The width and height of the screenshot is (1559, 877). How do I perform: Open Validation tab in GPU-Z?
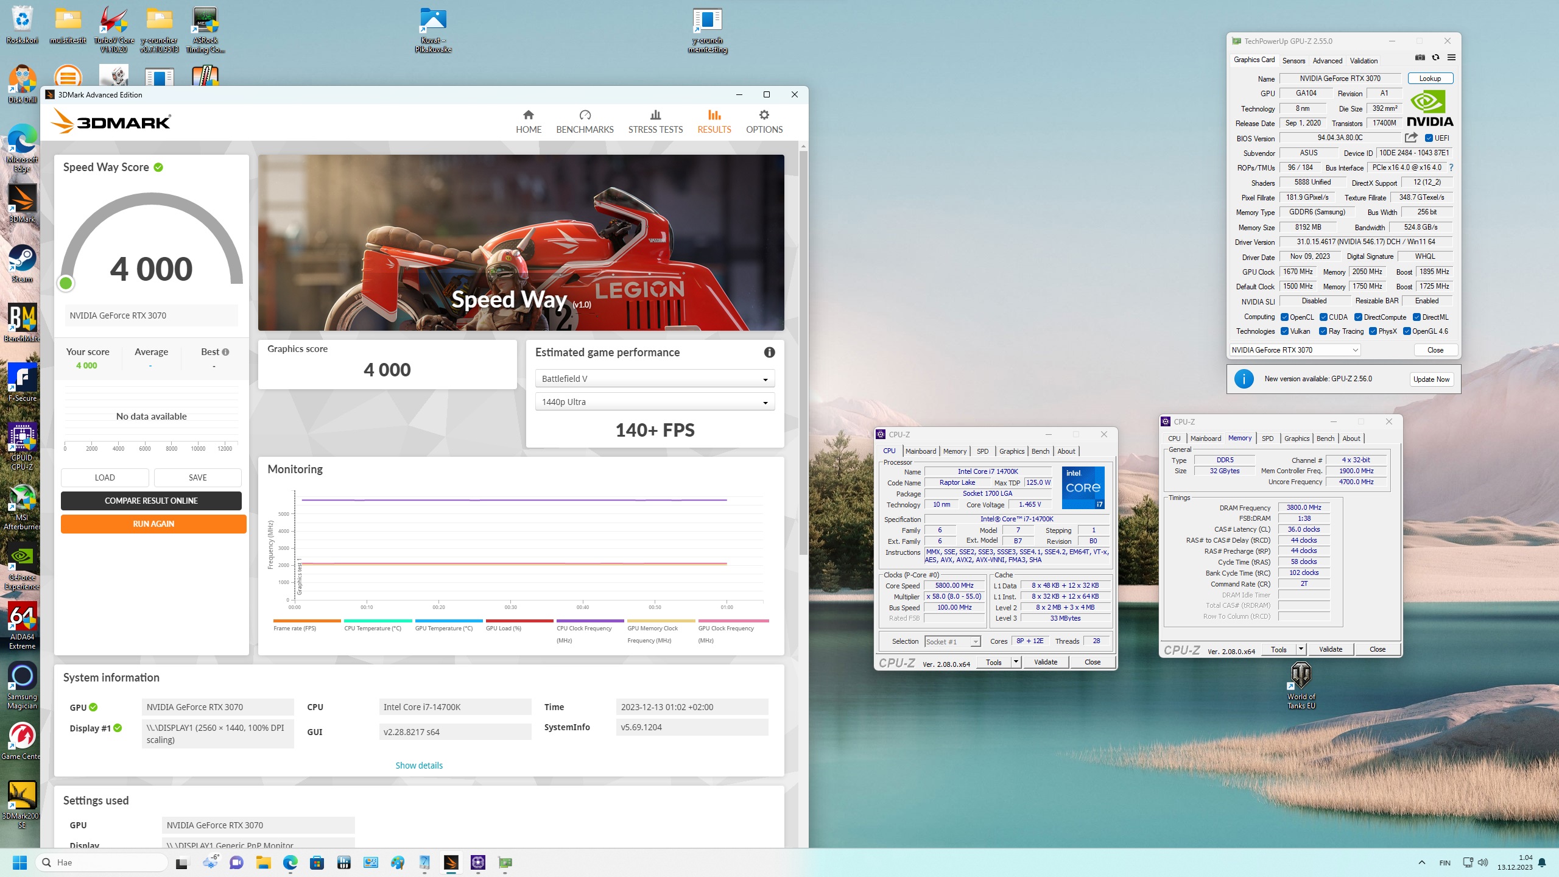(1364, 60)
